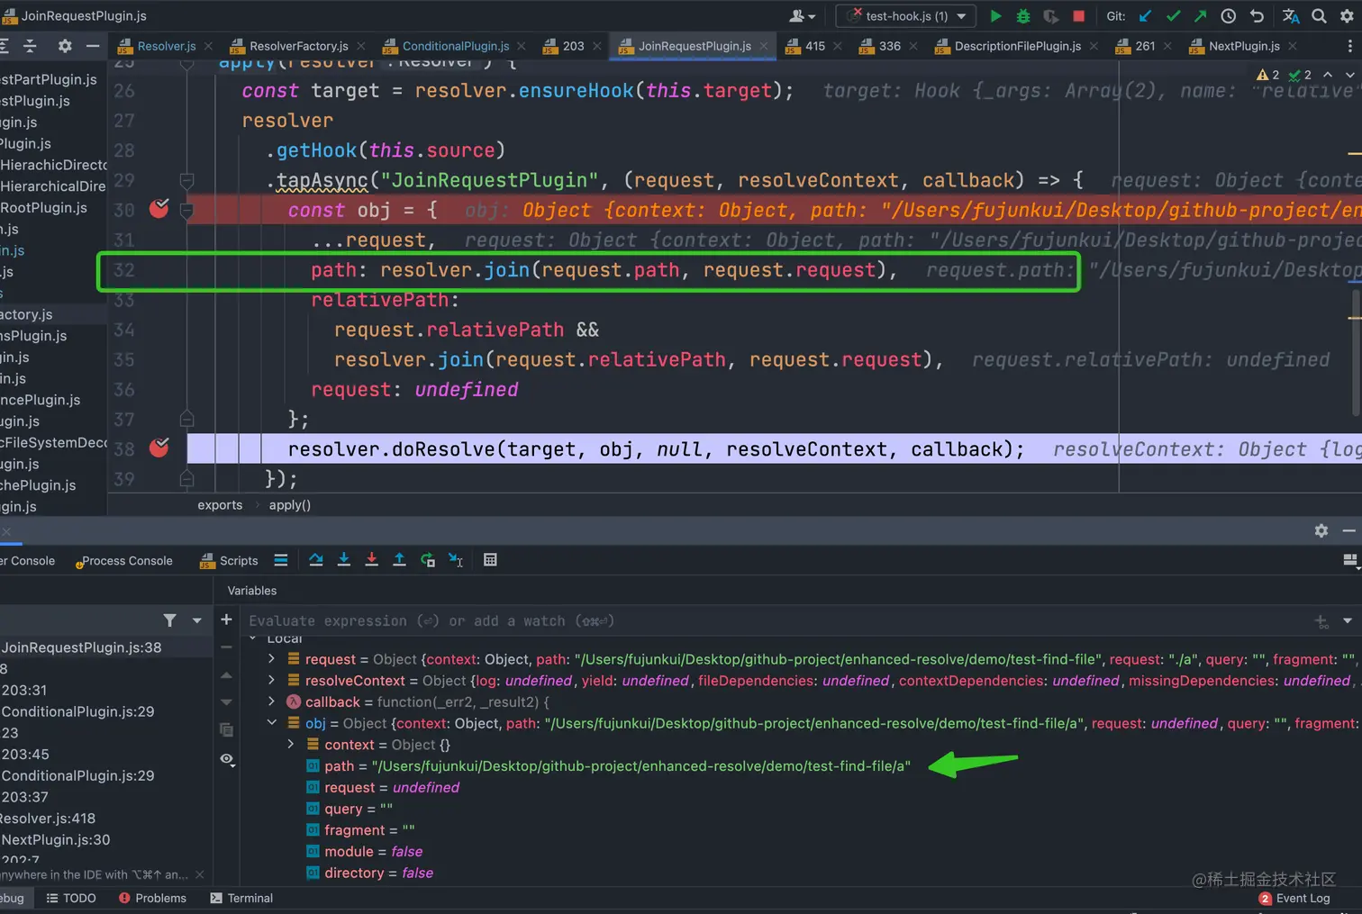Open the test-hook.js run configuration dropdown
Screen dimensions: 1362x914
pyautogui.click(x=906, y=16)
